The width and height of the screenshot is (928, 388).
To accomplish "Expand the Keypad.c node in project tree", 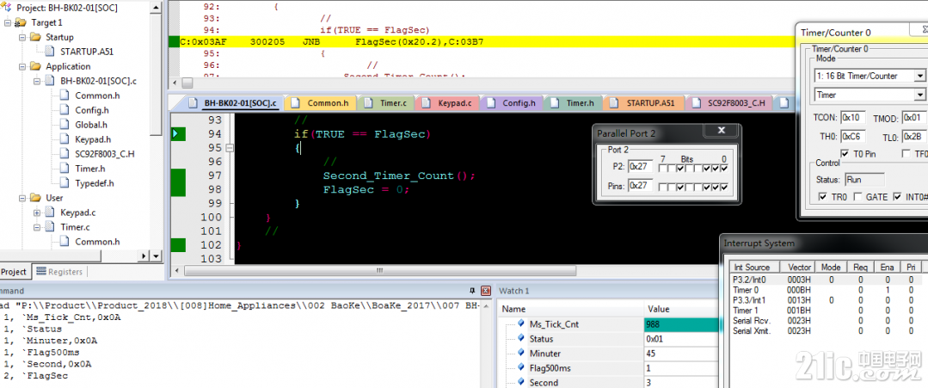I will pos(37,212).
